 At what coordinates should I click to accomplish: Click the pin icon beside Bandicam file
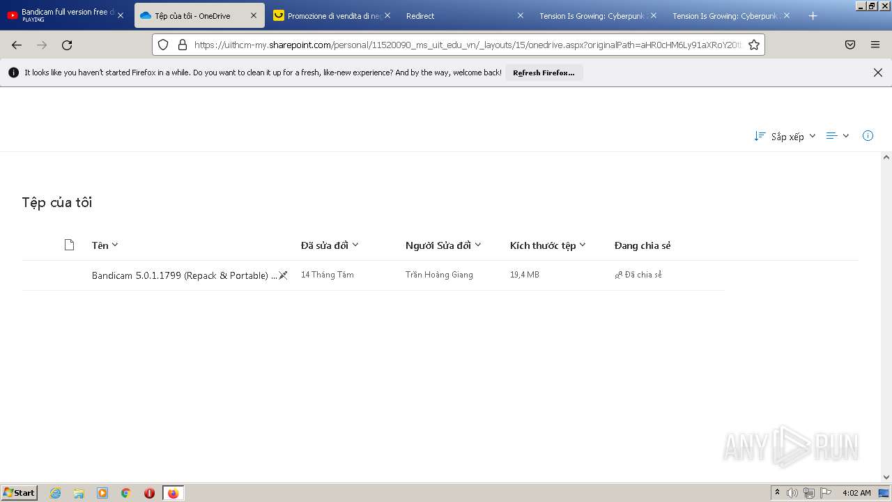pyautogui.click(x=283, y=275)
